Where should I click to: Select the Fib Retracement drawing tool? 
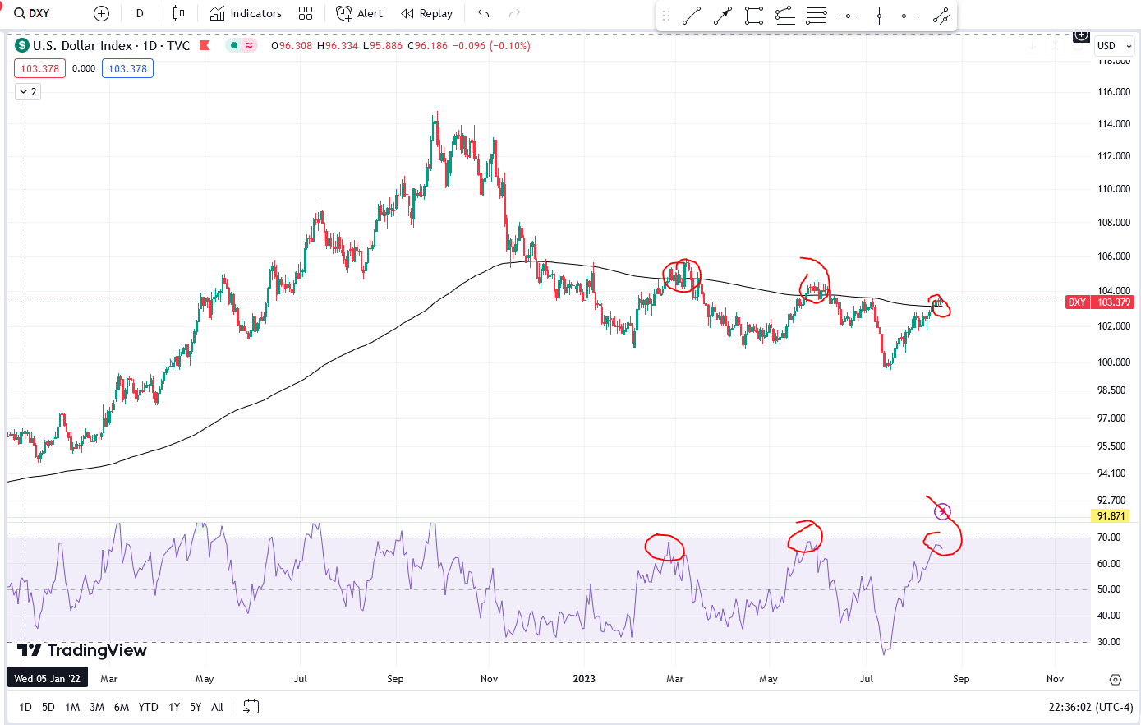[785, 16]
